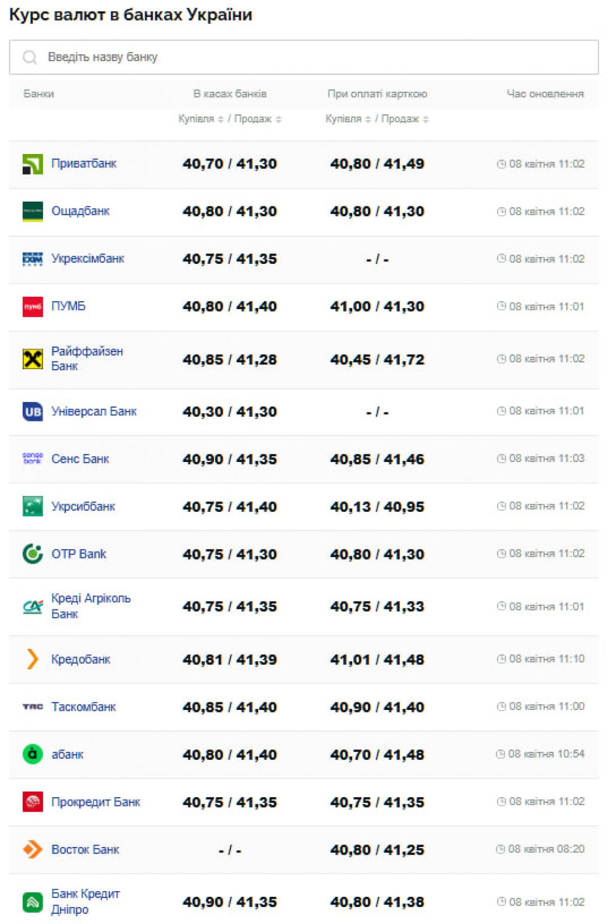Click the ПУМБ red logo icon
The height and width of the screenshot is (924, 616).
(33, 306)
